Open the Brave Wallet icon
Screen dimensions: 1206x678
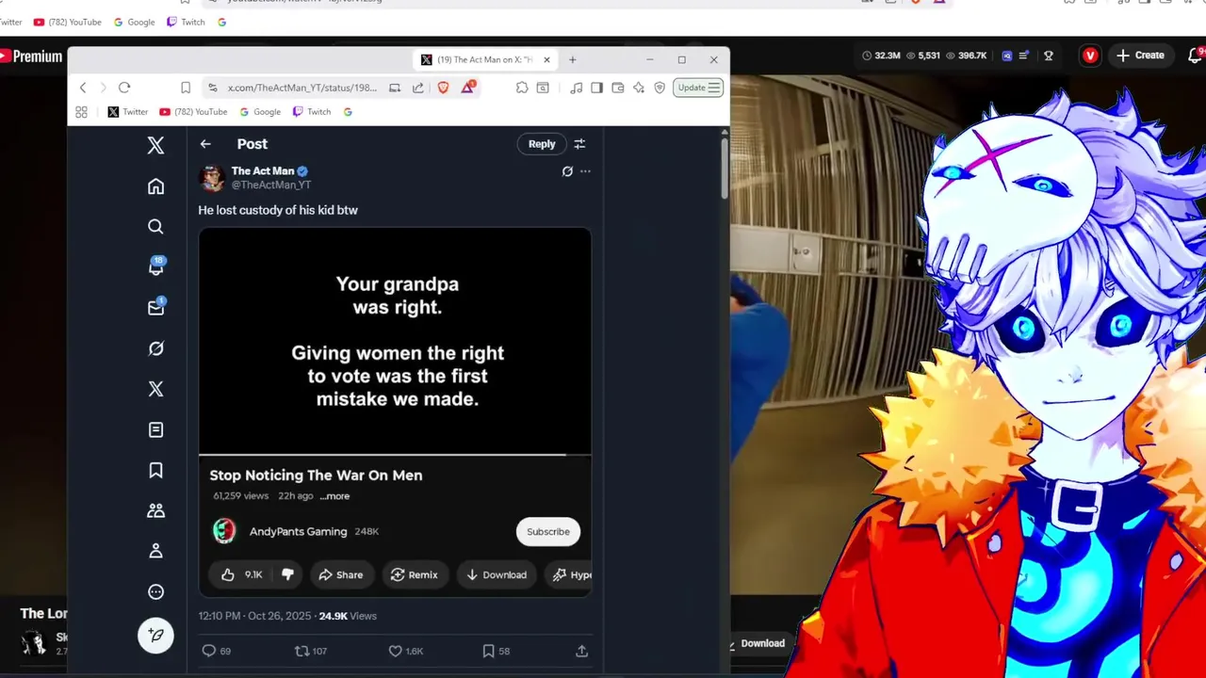[618, 88]
